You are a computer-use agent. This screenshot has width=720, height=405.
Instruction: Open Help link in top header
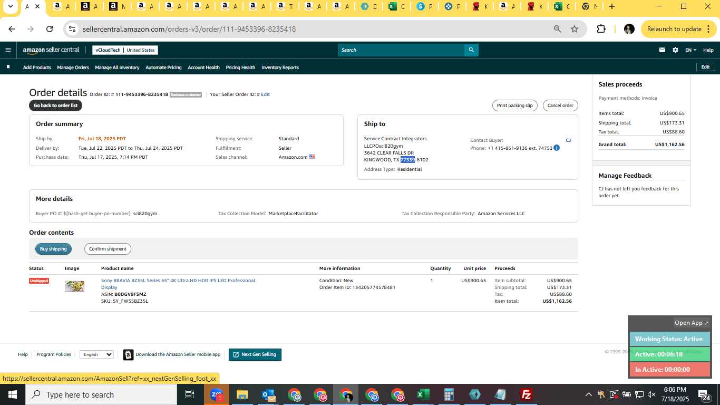tap(708, 50)
